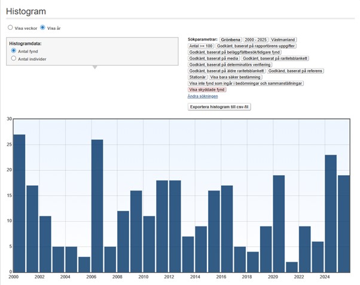Click the Godkänt, baserat på raritetsblankett tag
Viewport: 360px width, 285px height.
point(276,59)
